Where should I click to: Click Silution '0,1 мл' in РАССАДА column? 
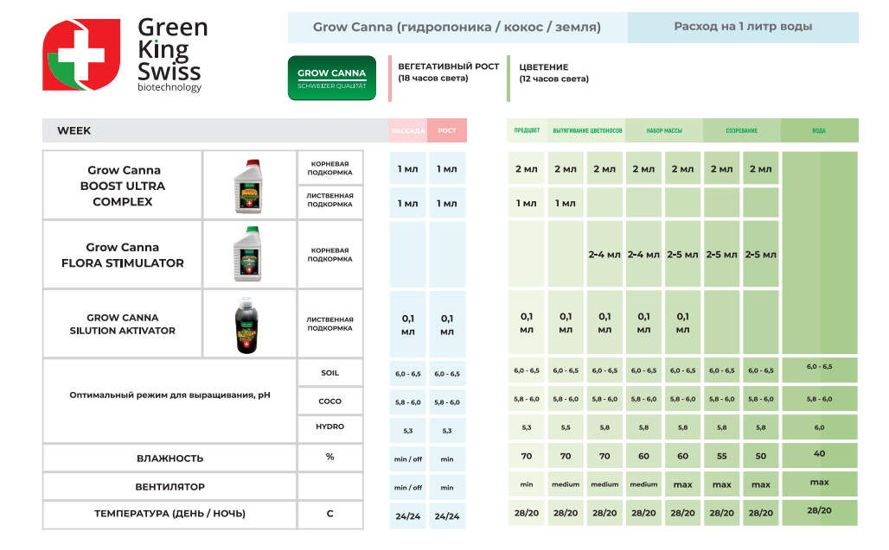coord(407,325)
